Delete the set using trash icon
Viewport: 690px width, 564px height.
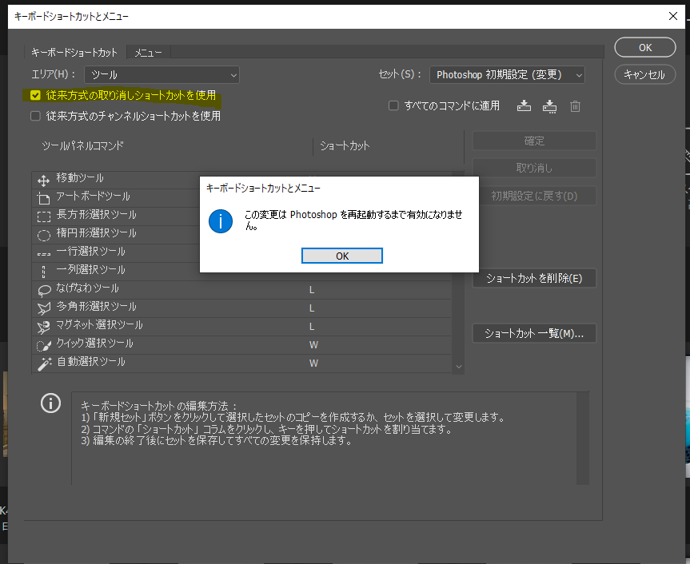point(575,105)
